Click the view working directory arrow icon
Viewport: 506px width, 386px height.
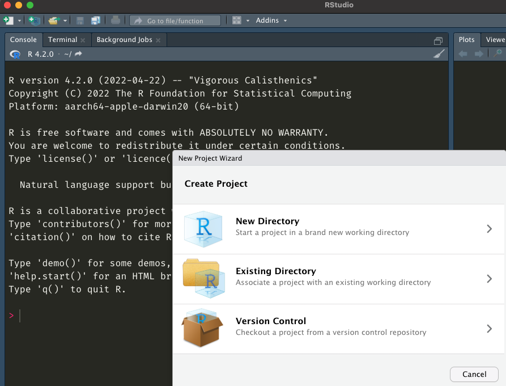(78, 54)
